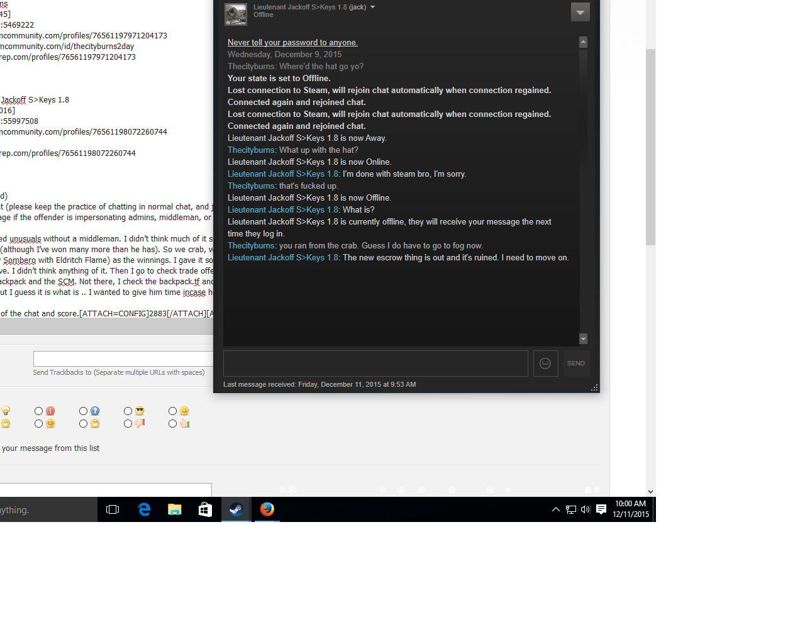The width and height of the screenshot is (805, 644).
Task: Click the friend's avatar in chat header
Action: pos(236,14)
